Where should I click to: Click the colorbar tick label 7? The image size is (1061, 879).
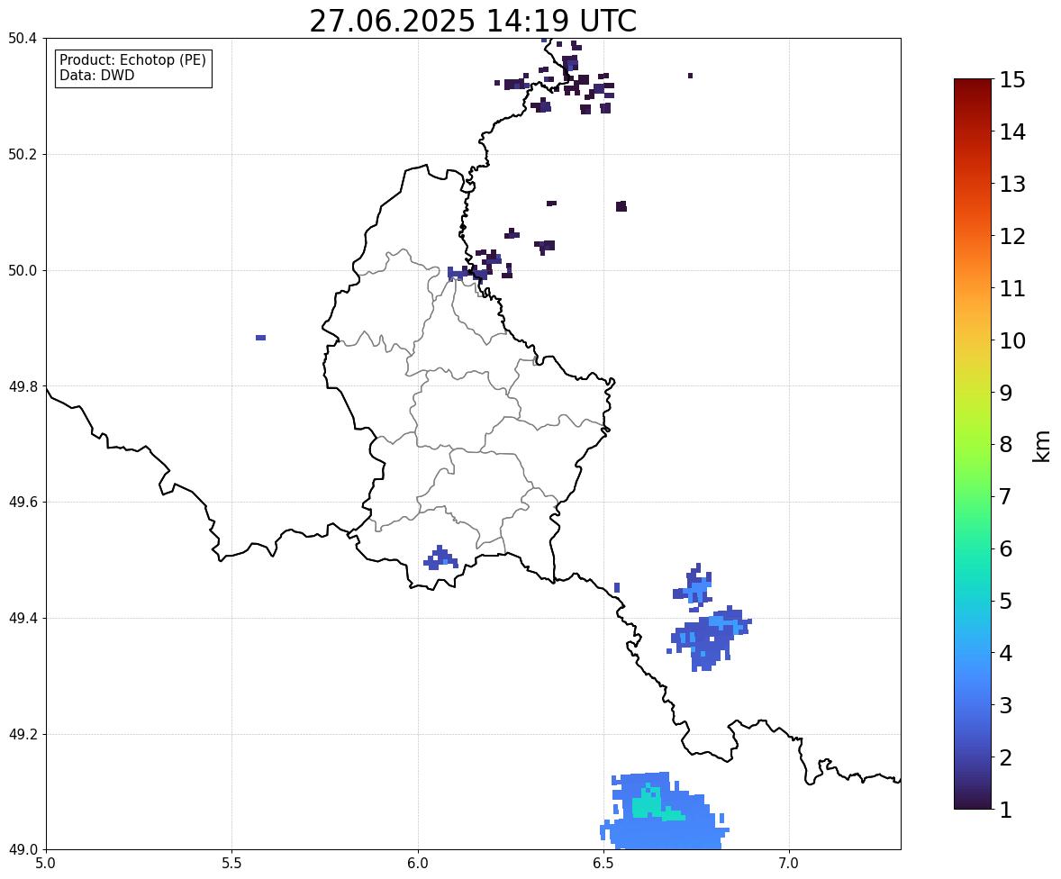pyautogui.click(x=1005, y=496)
